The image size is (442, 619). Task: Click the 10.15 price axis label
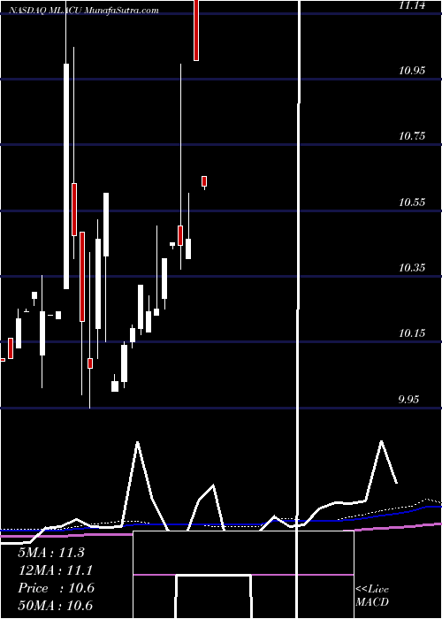coord(413,333)
